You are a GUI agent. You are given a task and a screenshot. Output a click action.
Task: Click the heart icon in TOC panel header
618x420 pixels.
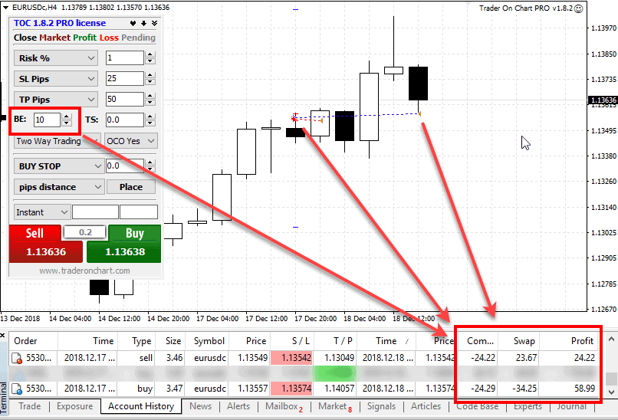point(133,23)
